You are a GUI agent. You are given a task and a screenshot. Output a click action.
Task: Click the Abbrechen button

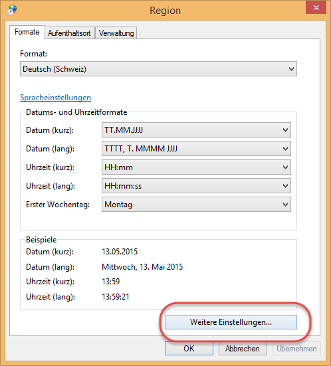coord(243,349)
